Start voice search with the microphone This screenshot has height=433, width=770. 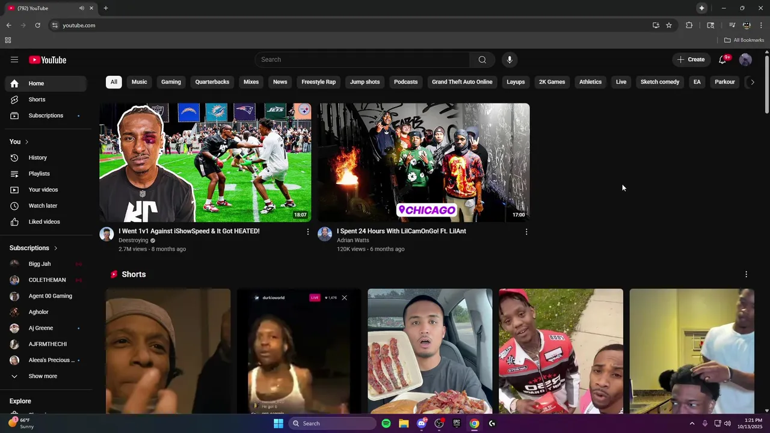pos(510,60)
